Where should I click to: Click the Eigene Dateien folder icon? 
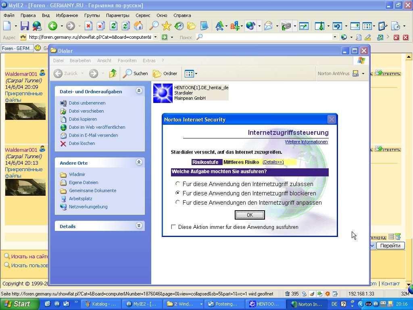[63, 183]
